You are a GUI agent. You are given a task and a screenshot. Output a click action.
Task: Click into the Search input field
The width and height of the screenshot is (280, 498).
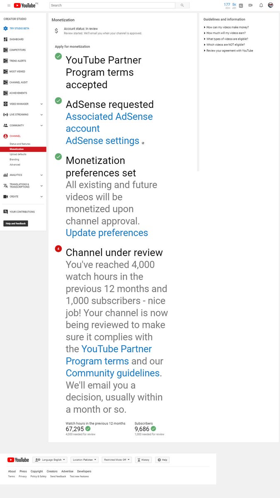click(112, 5)
